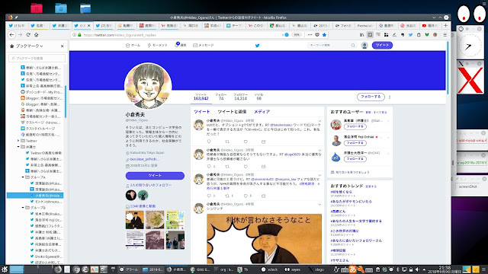
Task: Close the active Twitter tab
Action: 89,25
